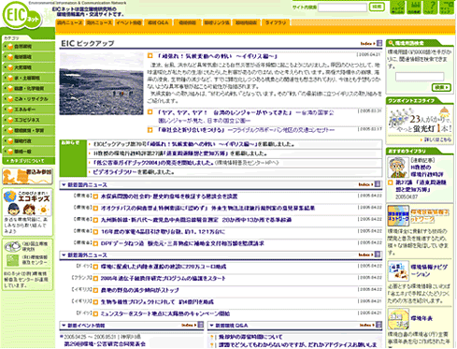The image size is (457, 349).
Task: Click orange icon beside ミュンスター news item
Action: pyautogui.click(x=95, y=314)
